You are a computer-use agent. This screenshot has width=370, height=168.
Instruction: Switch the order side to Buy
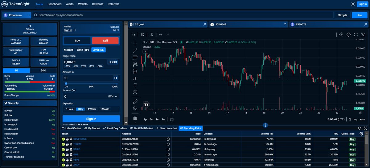[77, 41]
